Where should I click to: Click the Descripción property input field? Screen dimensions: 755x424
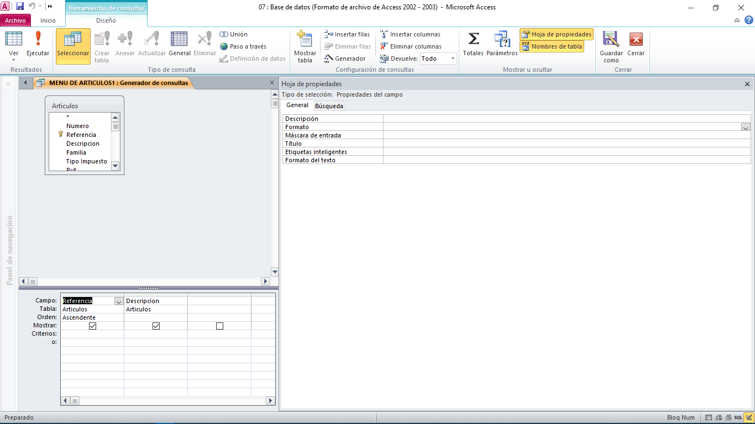point(567,119)
